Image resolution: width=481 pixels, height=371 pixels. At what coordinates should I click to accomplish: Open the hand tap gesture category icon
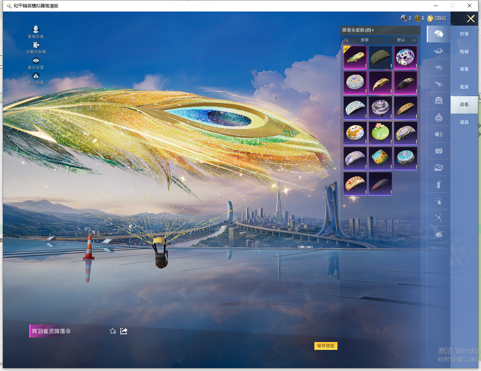438,201
